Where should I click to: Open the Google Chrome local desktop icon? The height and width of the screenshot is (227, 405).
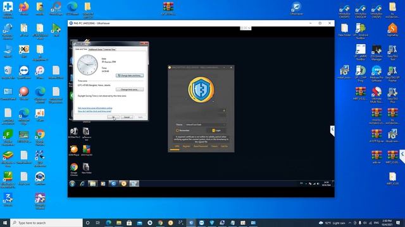click(40, 137)
